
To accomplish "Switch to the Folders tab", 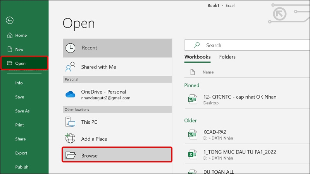I will pyautogui.click(x=227, y=57).
